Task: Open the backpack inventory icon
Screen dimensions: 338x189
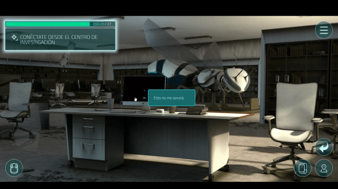Action: [14, 168]
